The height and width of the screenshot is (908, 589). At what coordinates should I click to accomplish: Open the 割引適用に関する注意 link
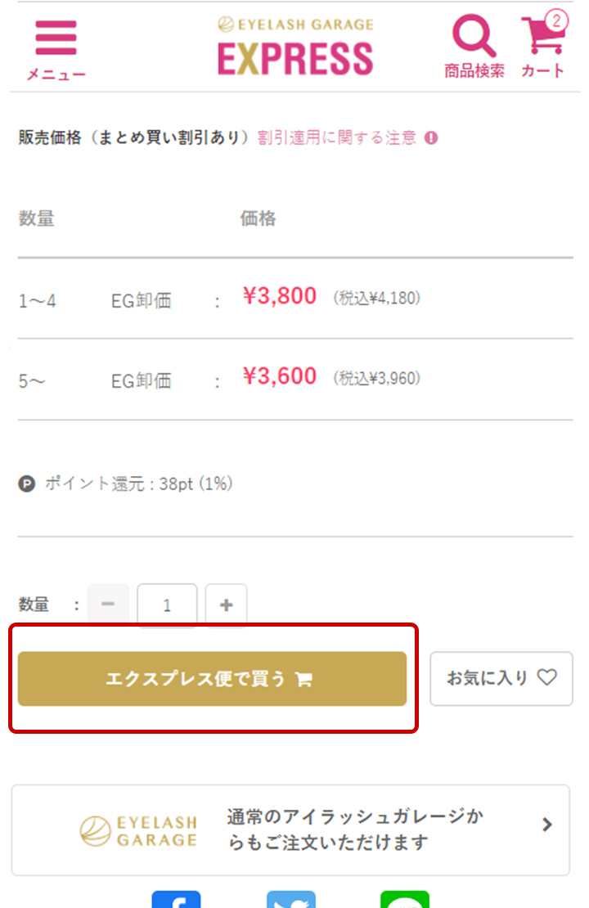[x=337, y=138]
